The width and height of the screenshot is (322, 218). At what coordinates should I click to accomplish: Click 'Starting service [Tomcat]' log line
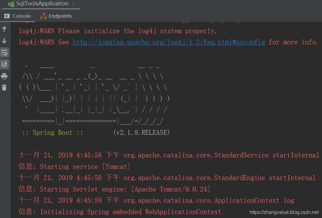[x=74, y=167]
